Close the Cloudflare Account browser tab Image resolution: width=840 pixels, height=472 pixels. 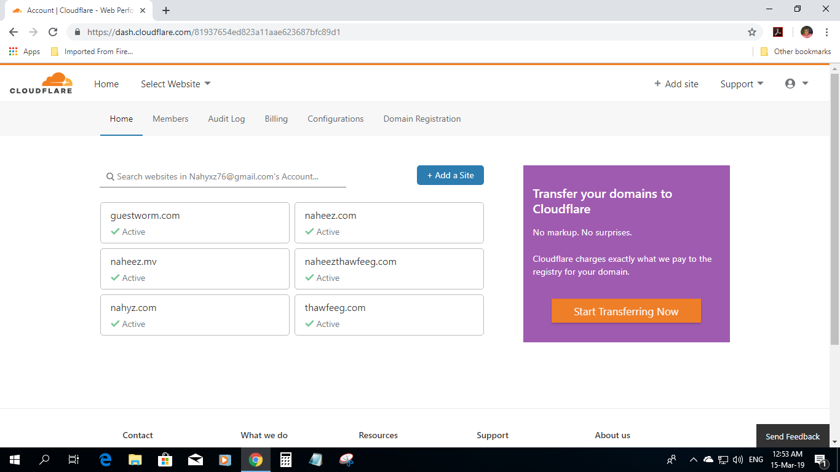143,10
